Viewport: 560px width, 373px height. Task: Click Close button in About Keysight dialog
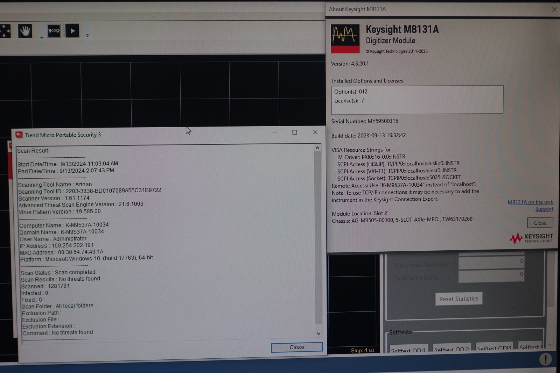click(x=540, y=223)
